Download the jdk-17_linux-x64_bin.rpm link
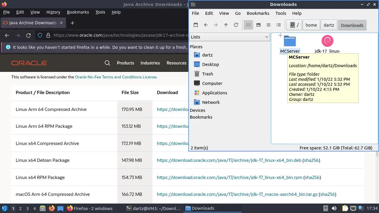Viewport: 379px width, 213px height. [x=229, y=177]
